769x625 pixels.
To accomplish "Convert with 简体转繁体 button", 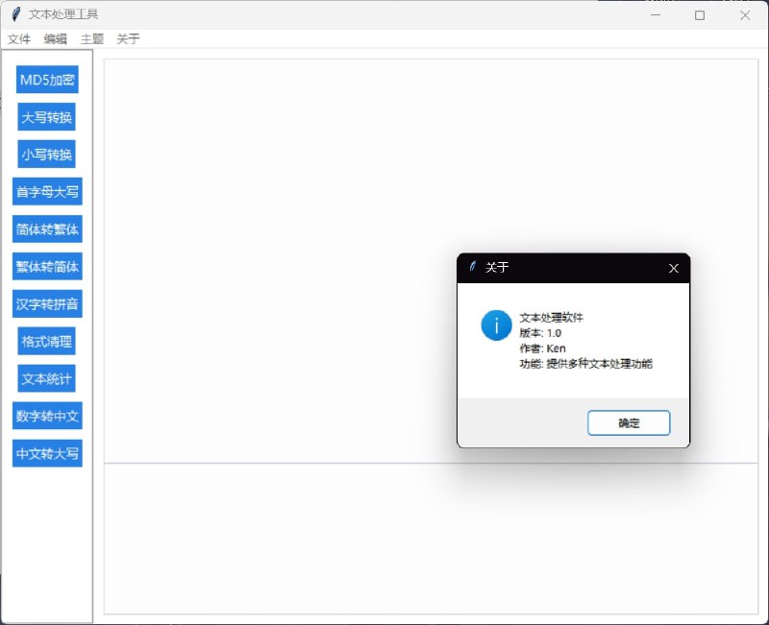I will click(47, 228).
